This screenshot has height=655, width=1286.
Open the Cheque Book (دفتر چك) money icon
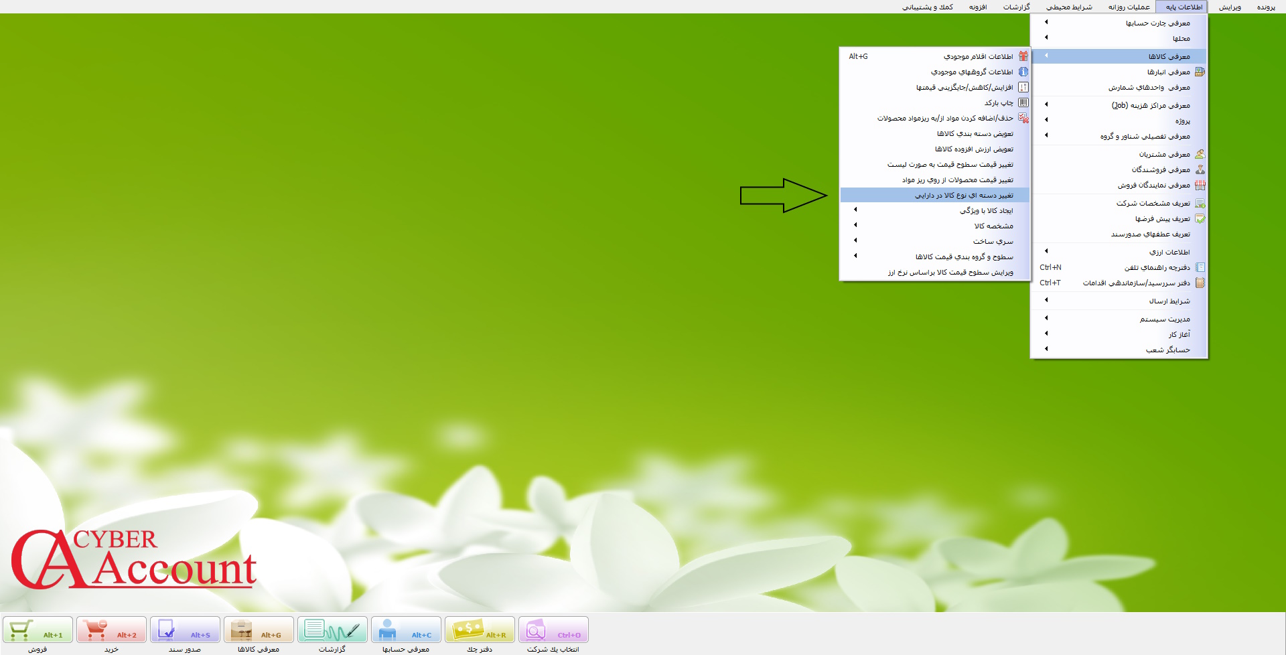click(480, 630)
